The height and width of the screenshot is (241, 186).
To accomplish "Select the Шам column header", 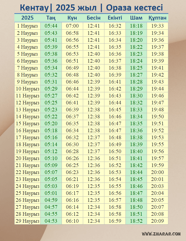I will (136, 18).
